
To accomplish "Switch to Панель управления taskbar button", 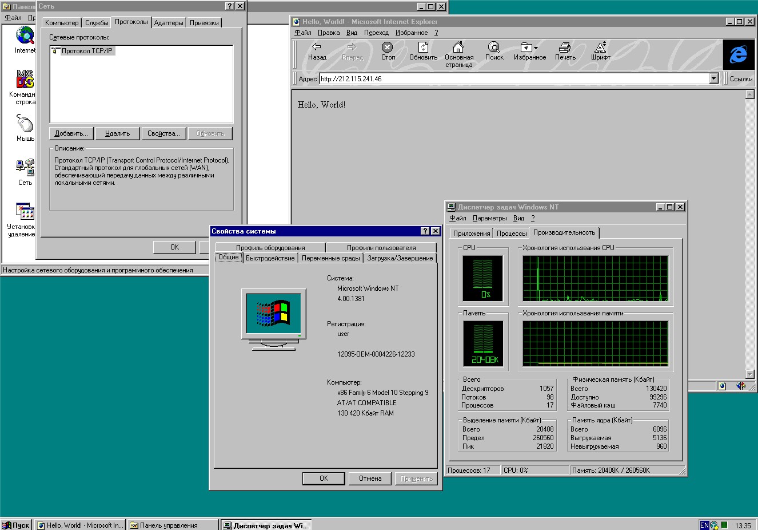I will (x=173, y=525).
